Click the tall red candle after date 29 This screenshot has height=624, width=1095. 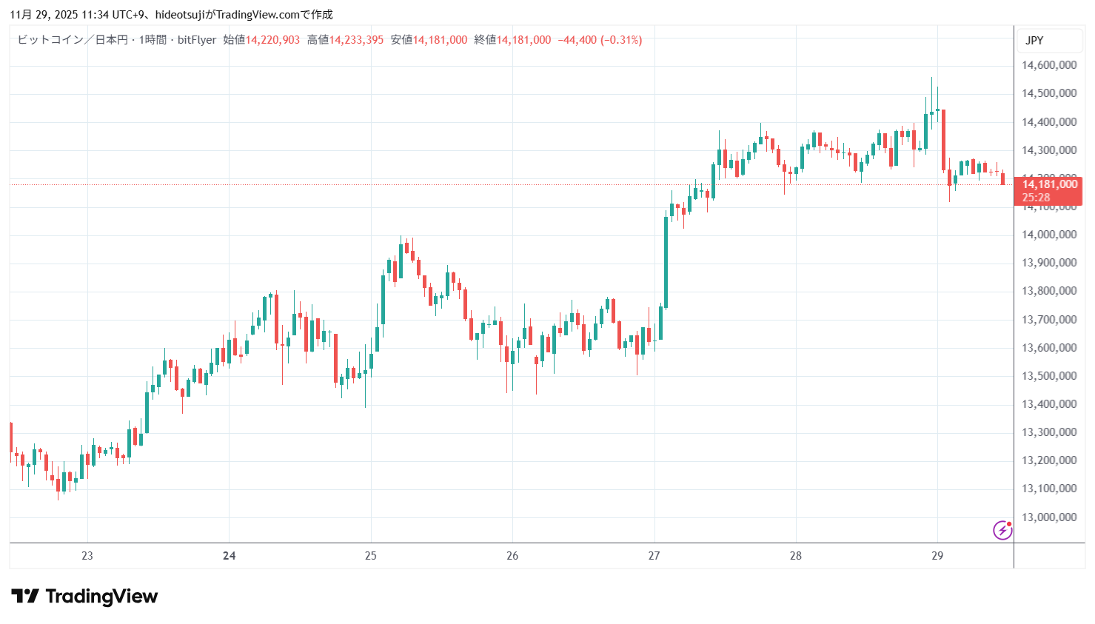click(943, 141)
